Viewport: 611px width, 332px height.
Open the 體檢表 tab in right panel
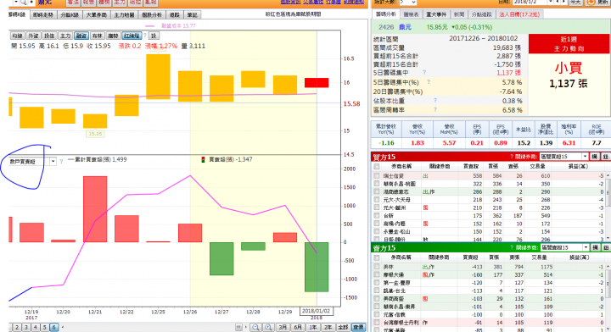click(411, 14)
